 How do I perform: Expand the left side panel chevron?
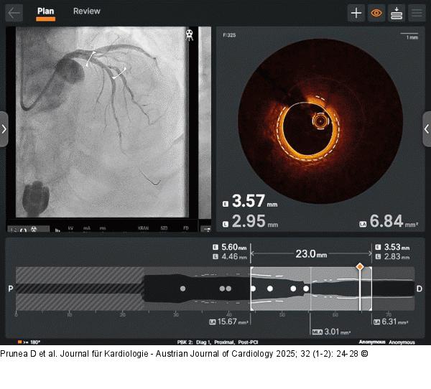click(4, 129)
